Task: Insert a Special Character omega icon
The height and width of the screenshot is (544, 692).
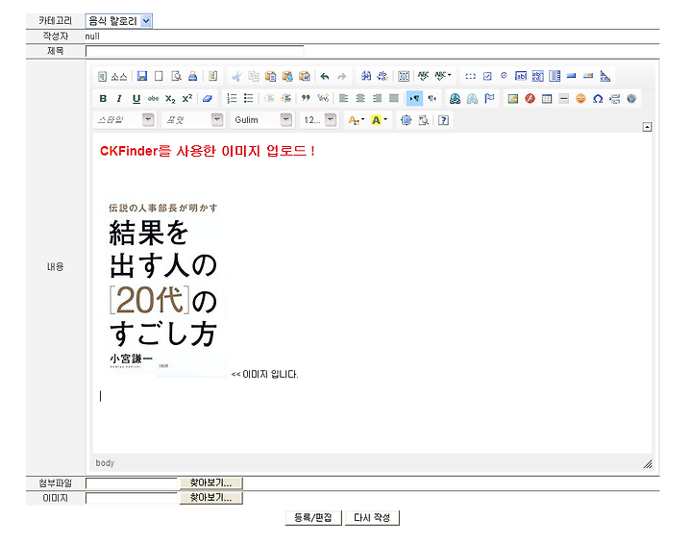Action: (598, 98)
